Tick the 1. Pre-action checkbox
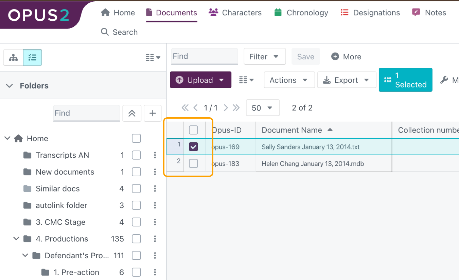 coord(136,272)
